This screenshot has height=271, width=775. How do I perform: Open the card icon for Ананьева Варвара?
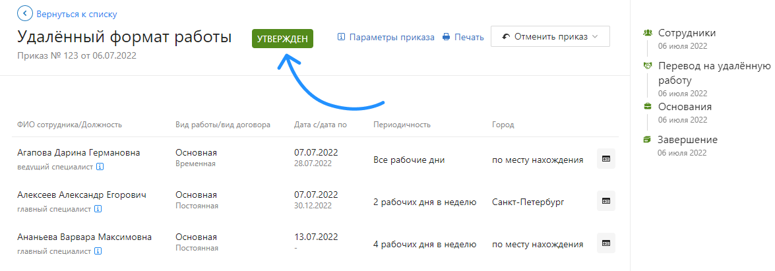pyautogui.click(x=606, y=243)
